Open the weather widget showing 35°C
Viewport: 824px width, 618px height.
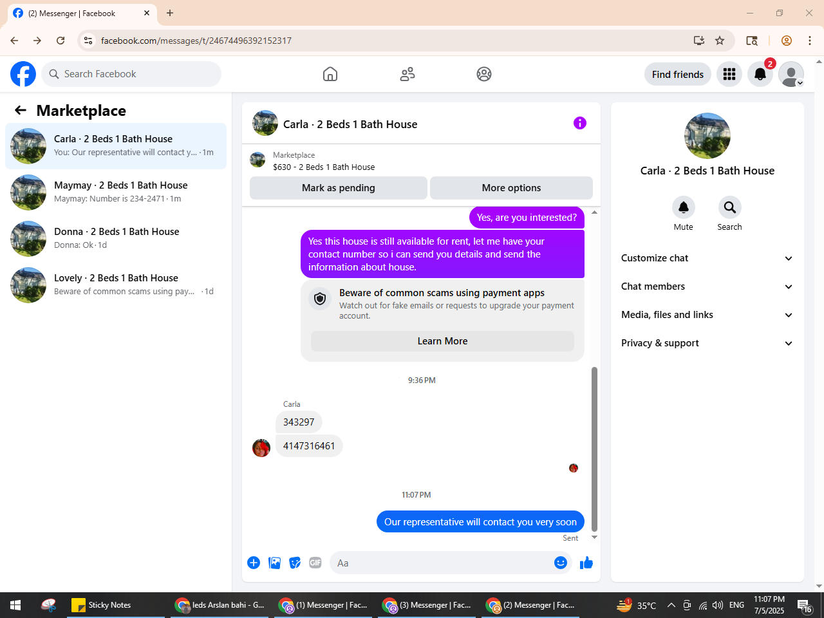click(637, 605)
